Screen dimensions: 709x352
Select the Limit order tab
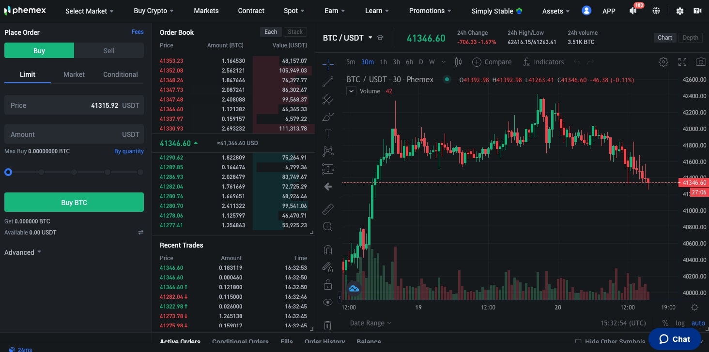click(28, 74)
